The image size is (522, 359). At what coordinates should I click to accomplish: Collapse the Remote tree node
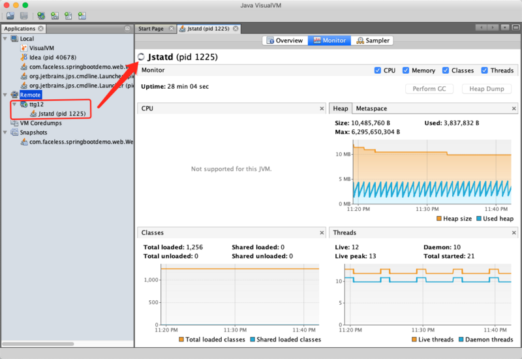pyautogui.click(x=5, y=95)
